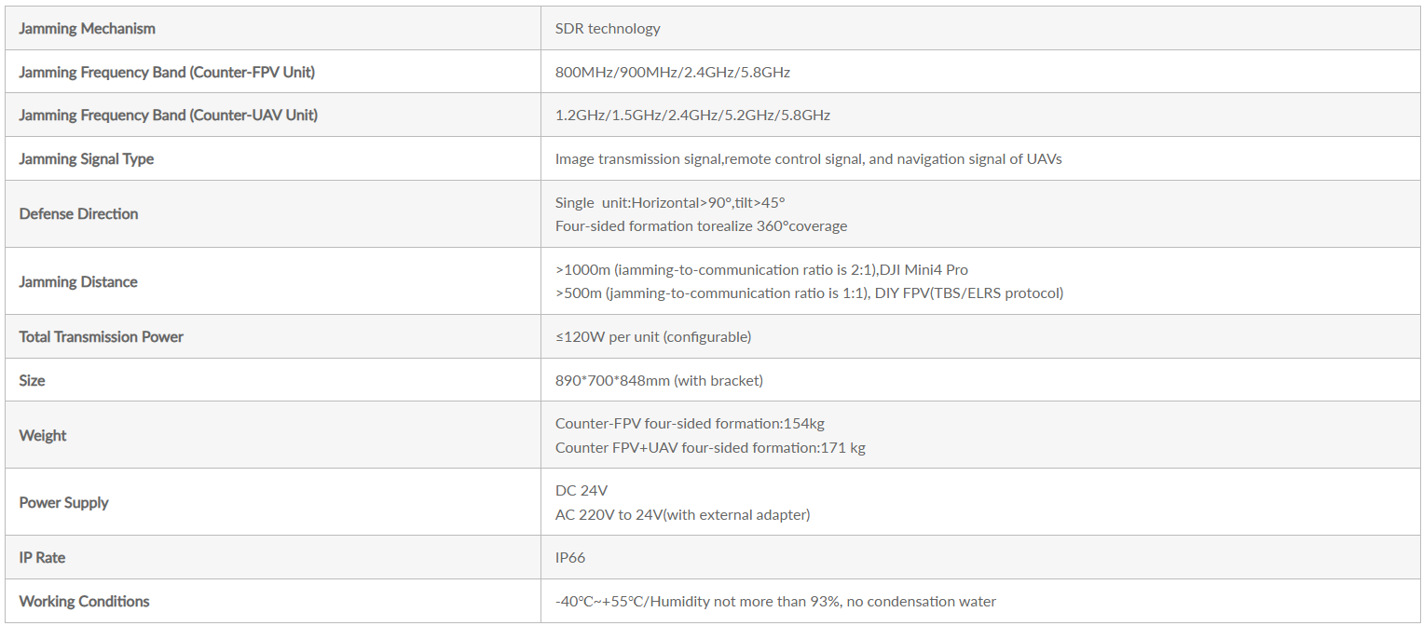
Task: Select the >1000m DJI Mini4 Pro line
Action: click(x=761, y=270)
